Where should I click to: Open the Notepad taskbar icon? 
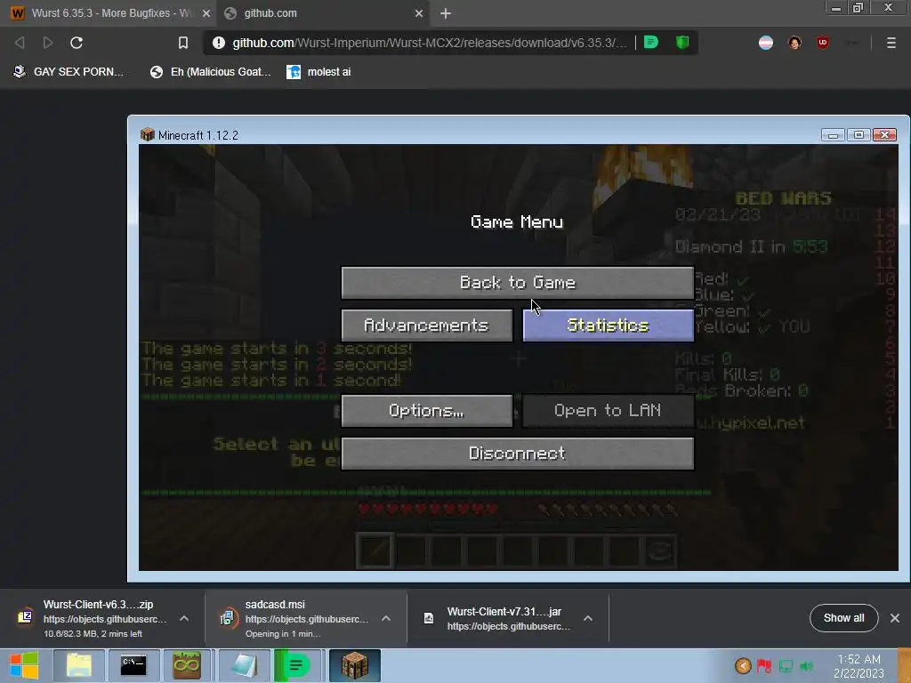coord(245,665)
